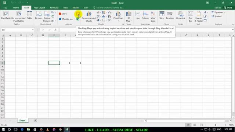Open the Office Store add-ins
Image resolution: width=235 pixels, height=132 pixels.
tap(63, 14)
